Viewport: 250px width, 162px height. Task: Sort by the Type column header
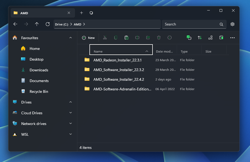184,51
